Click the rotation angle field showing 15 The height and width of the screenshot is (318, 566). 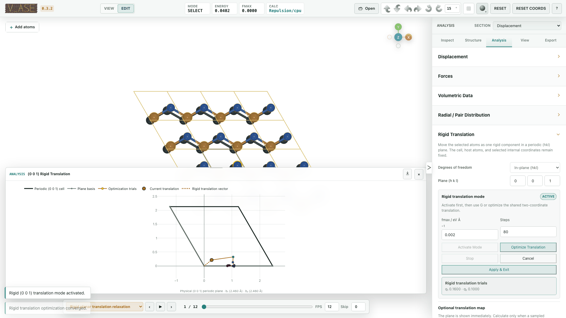coord(453,9)
